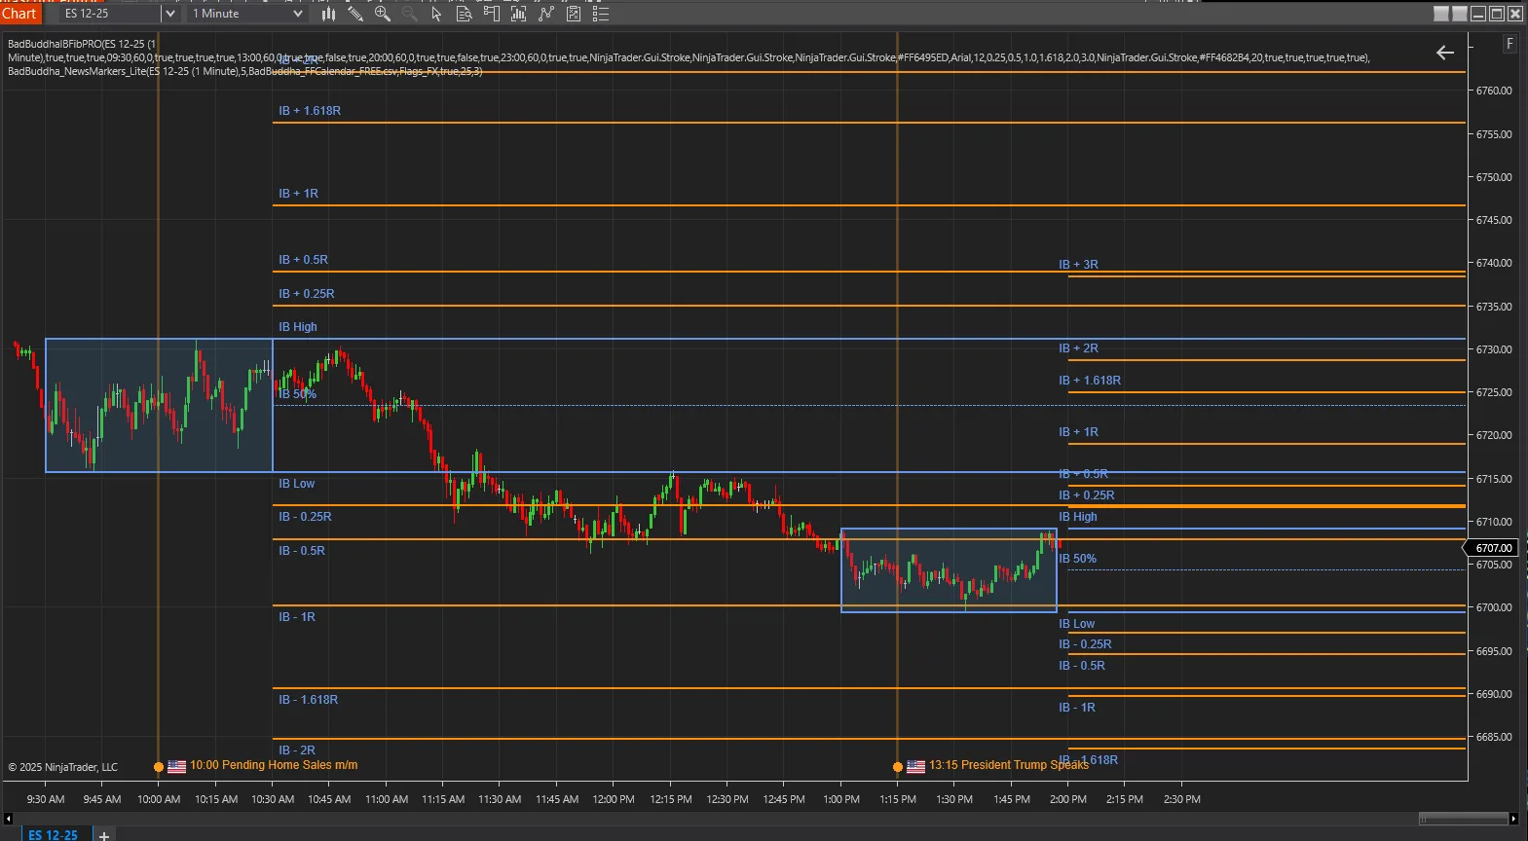1528x841 pixels.
Task: Click the 'IB + 2R' label
Action: click(1078, 348)
